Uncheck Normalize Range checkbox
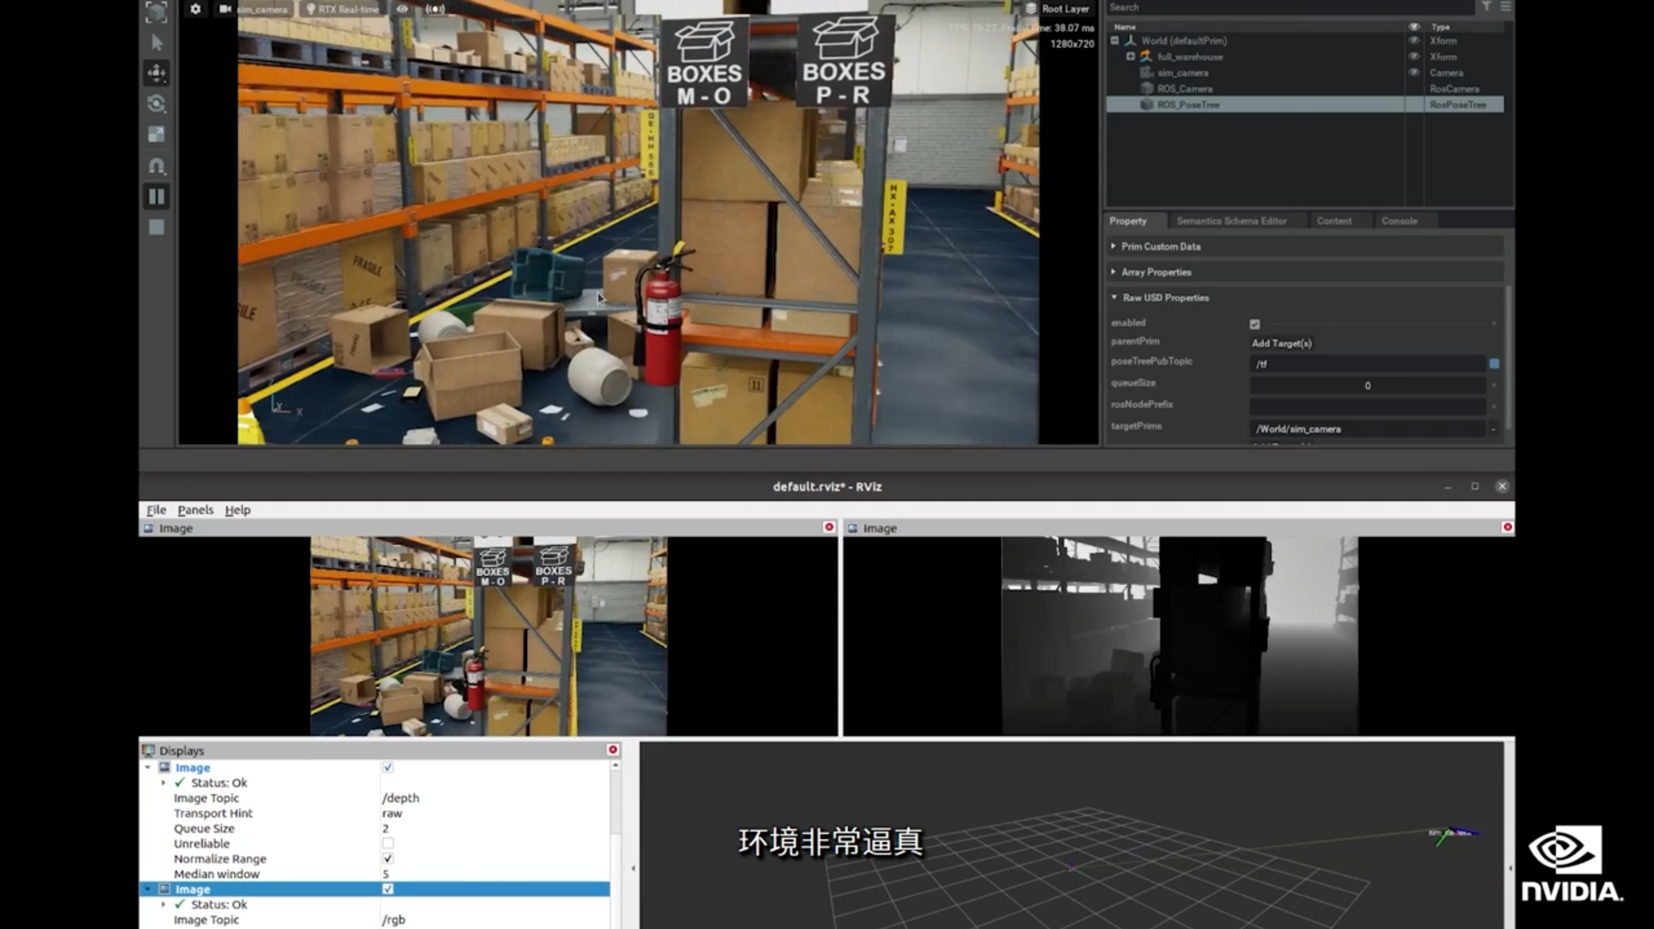1654x929 pixels. pyautogui.click(x=388, y=859)
